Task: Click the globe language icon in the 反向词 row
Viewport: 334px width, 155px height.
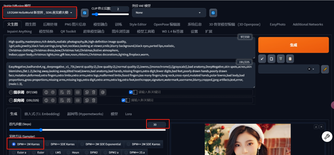Action: (46, 100)
